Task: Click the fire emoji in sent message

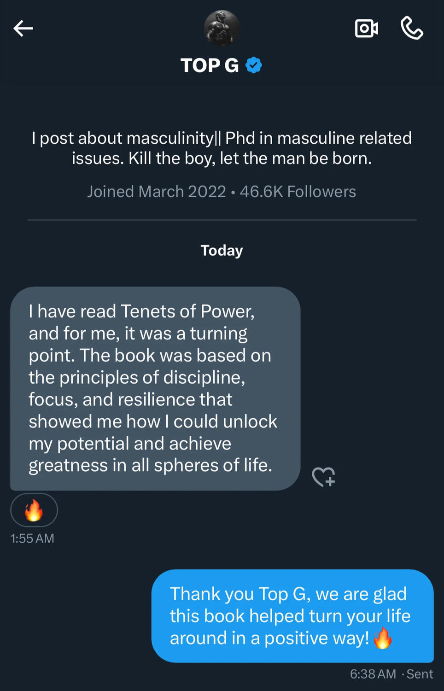Action: 383,638
